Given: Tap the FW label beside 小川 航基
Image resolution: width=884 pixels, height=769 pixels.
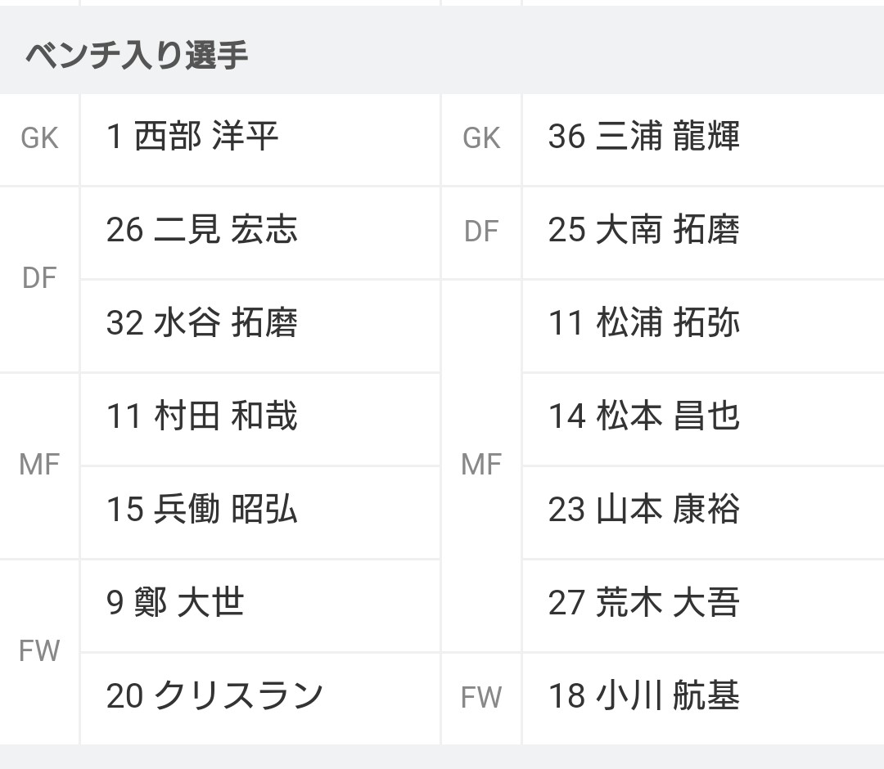Looking at the screenshot, I should tap(481, 698).
